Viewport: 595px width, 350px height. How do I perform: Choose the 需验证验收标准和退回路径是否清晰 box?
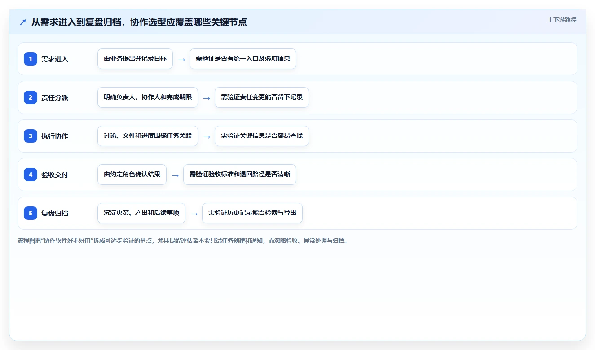240,175
